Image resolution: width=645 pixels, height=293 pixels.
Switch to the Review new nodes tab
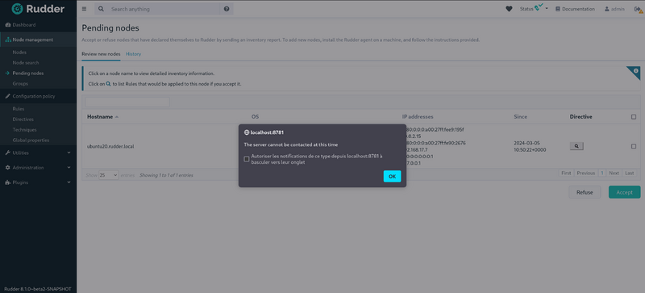(101, 54)
